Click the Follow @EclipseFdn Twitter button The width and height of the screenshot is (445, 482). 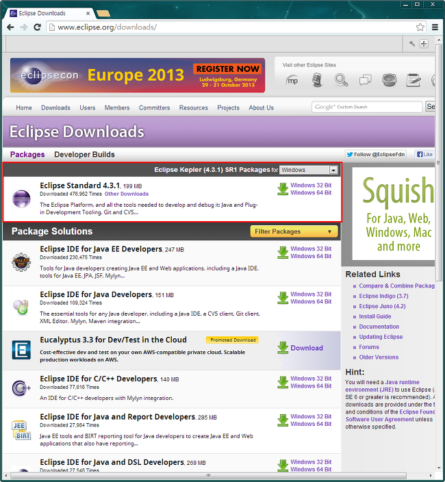coord(376,154)
